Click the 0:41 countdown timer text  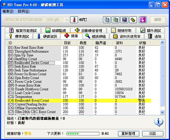[105, 134]
